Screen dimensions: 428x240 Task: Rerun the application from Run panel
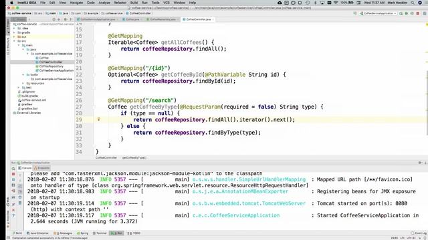click(13, 169)
